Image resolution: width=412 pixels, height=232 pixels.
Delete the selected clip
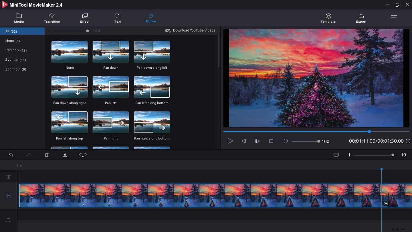(47, 155)
